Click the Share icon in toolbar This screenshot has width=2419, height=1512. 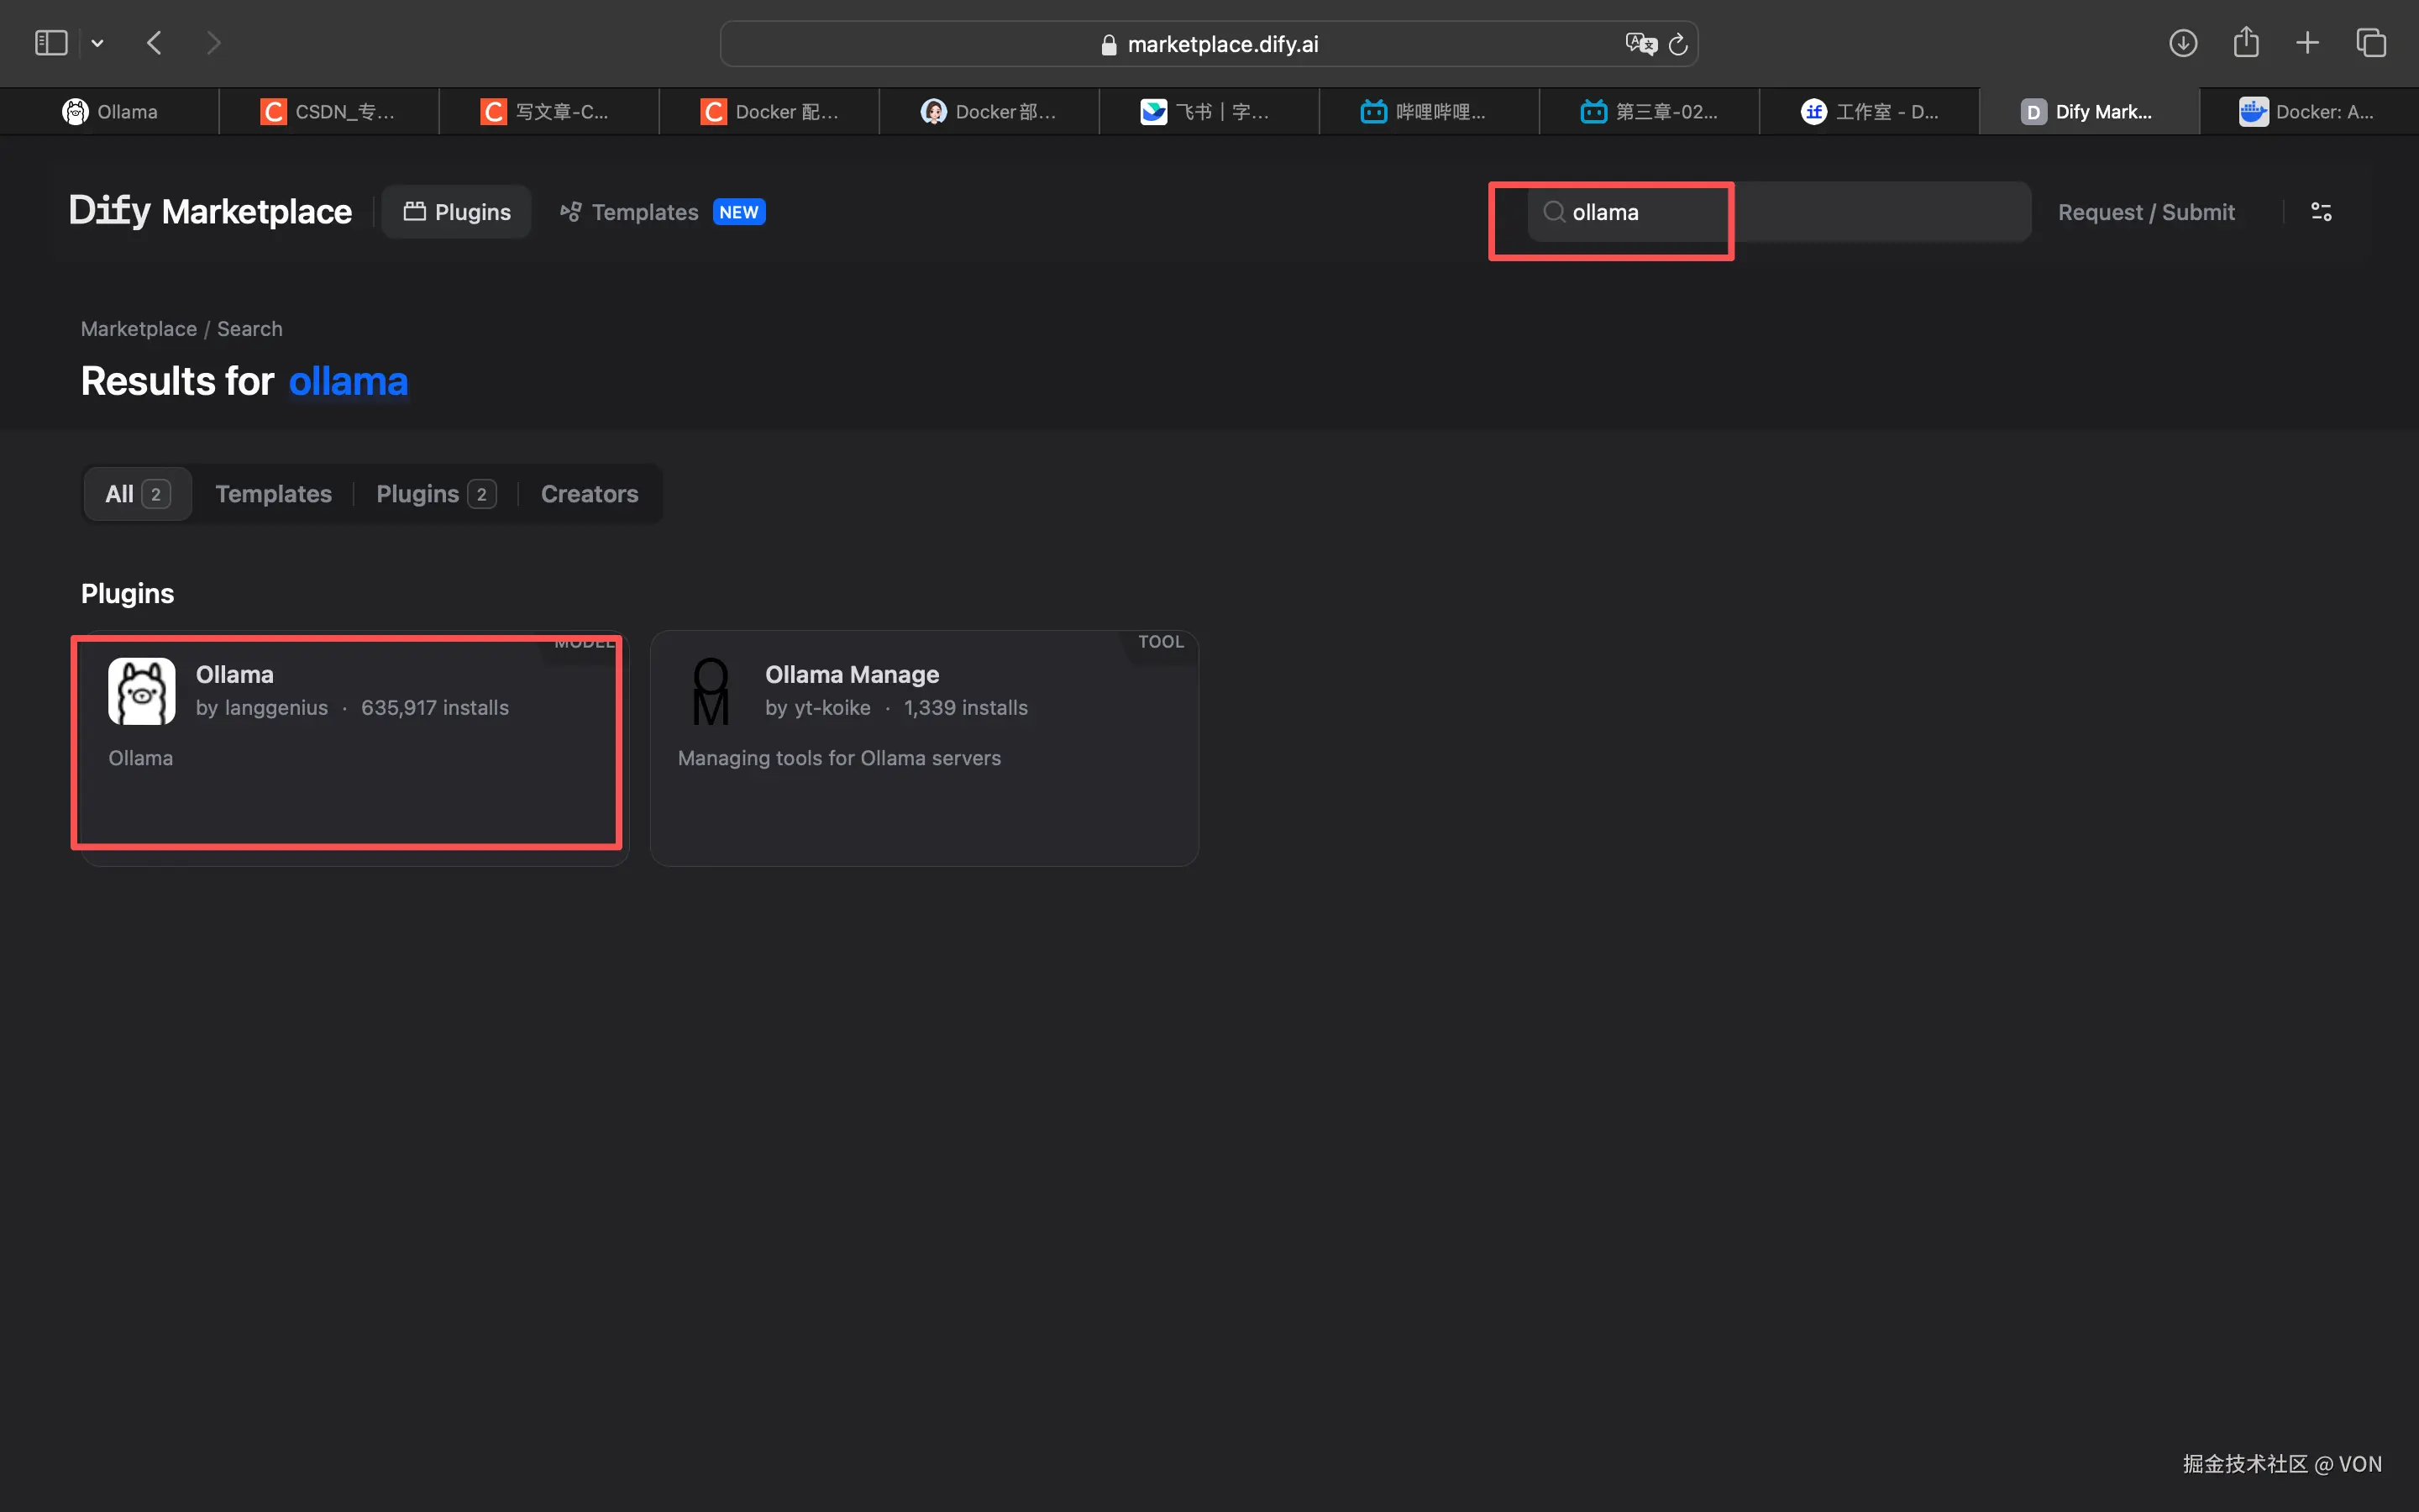(x=2245, y=43)
